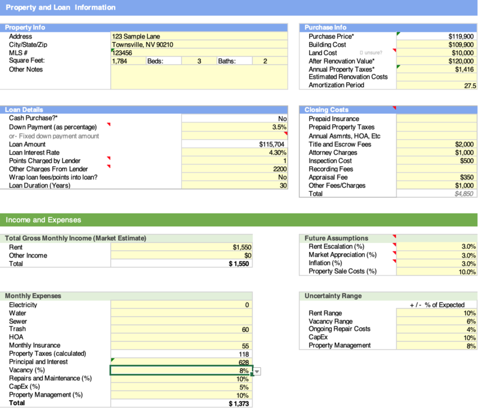Image resolution: width=480 pixels, height=420 pixels.
Task: Click the red comment marker beside Rent Escalation
Action: pos(394,244)
